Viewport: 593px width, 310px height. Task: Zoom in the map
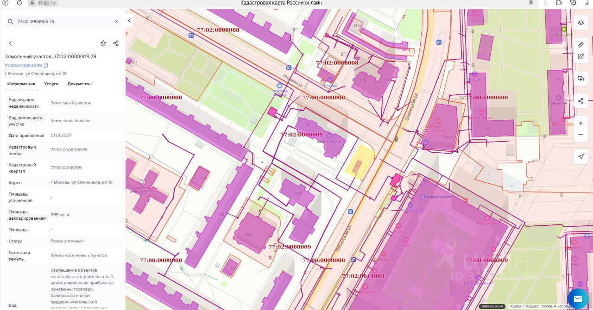coord(581,123)
